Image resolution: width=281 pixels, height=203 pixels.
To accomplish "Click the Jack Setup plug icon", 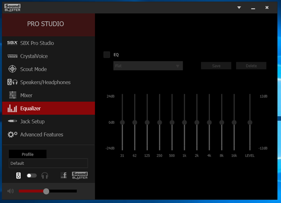I will (x=12, y=121).
